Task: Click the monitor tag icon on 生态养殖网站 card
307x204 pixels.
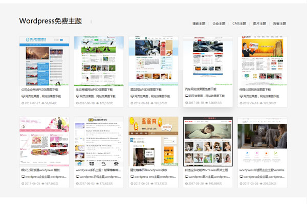Action: click(x=78, y=96)
